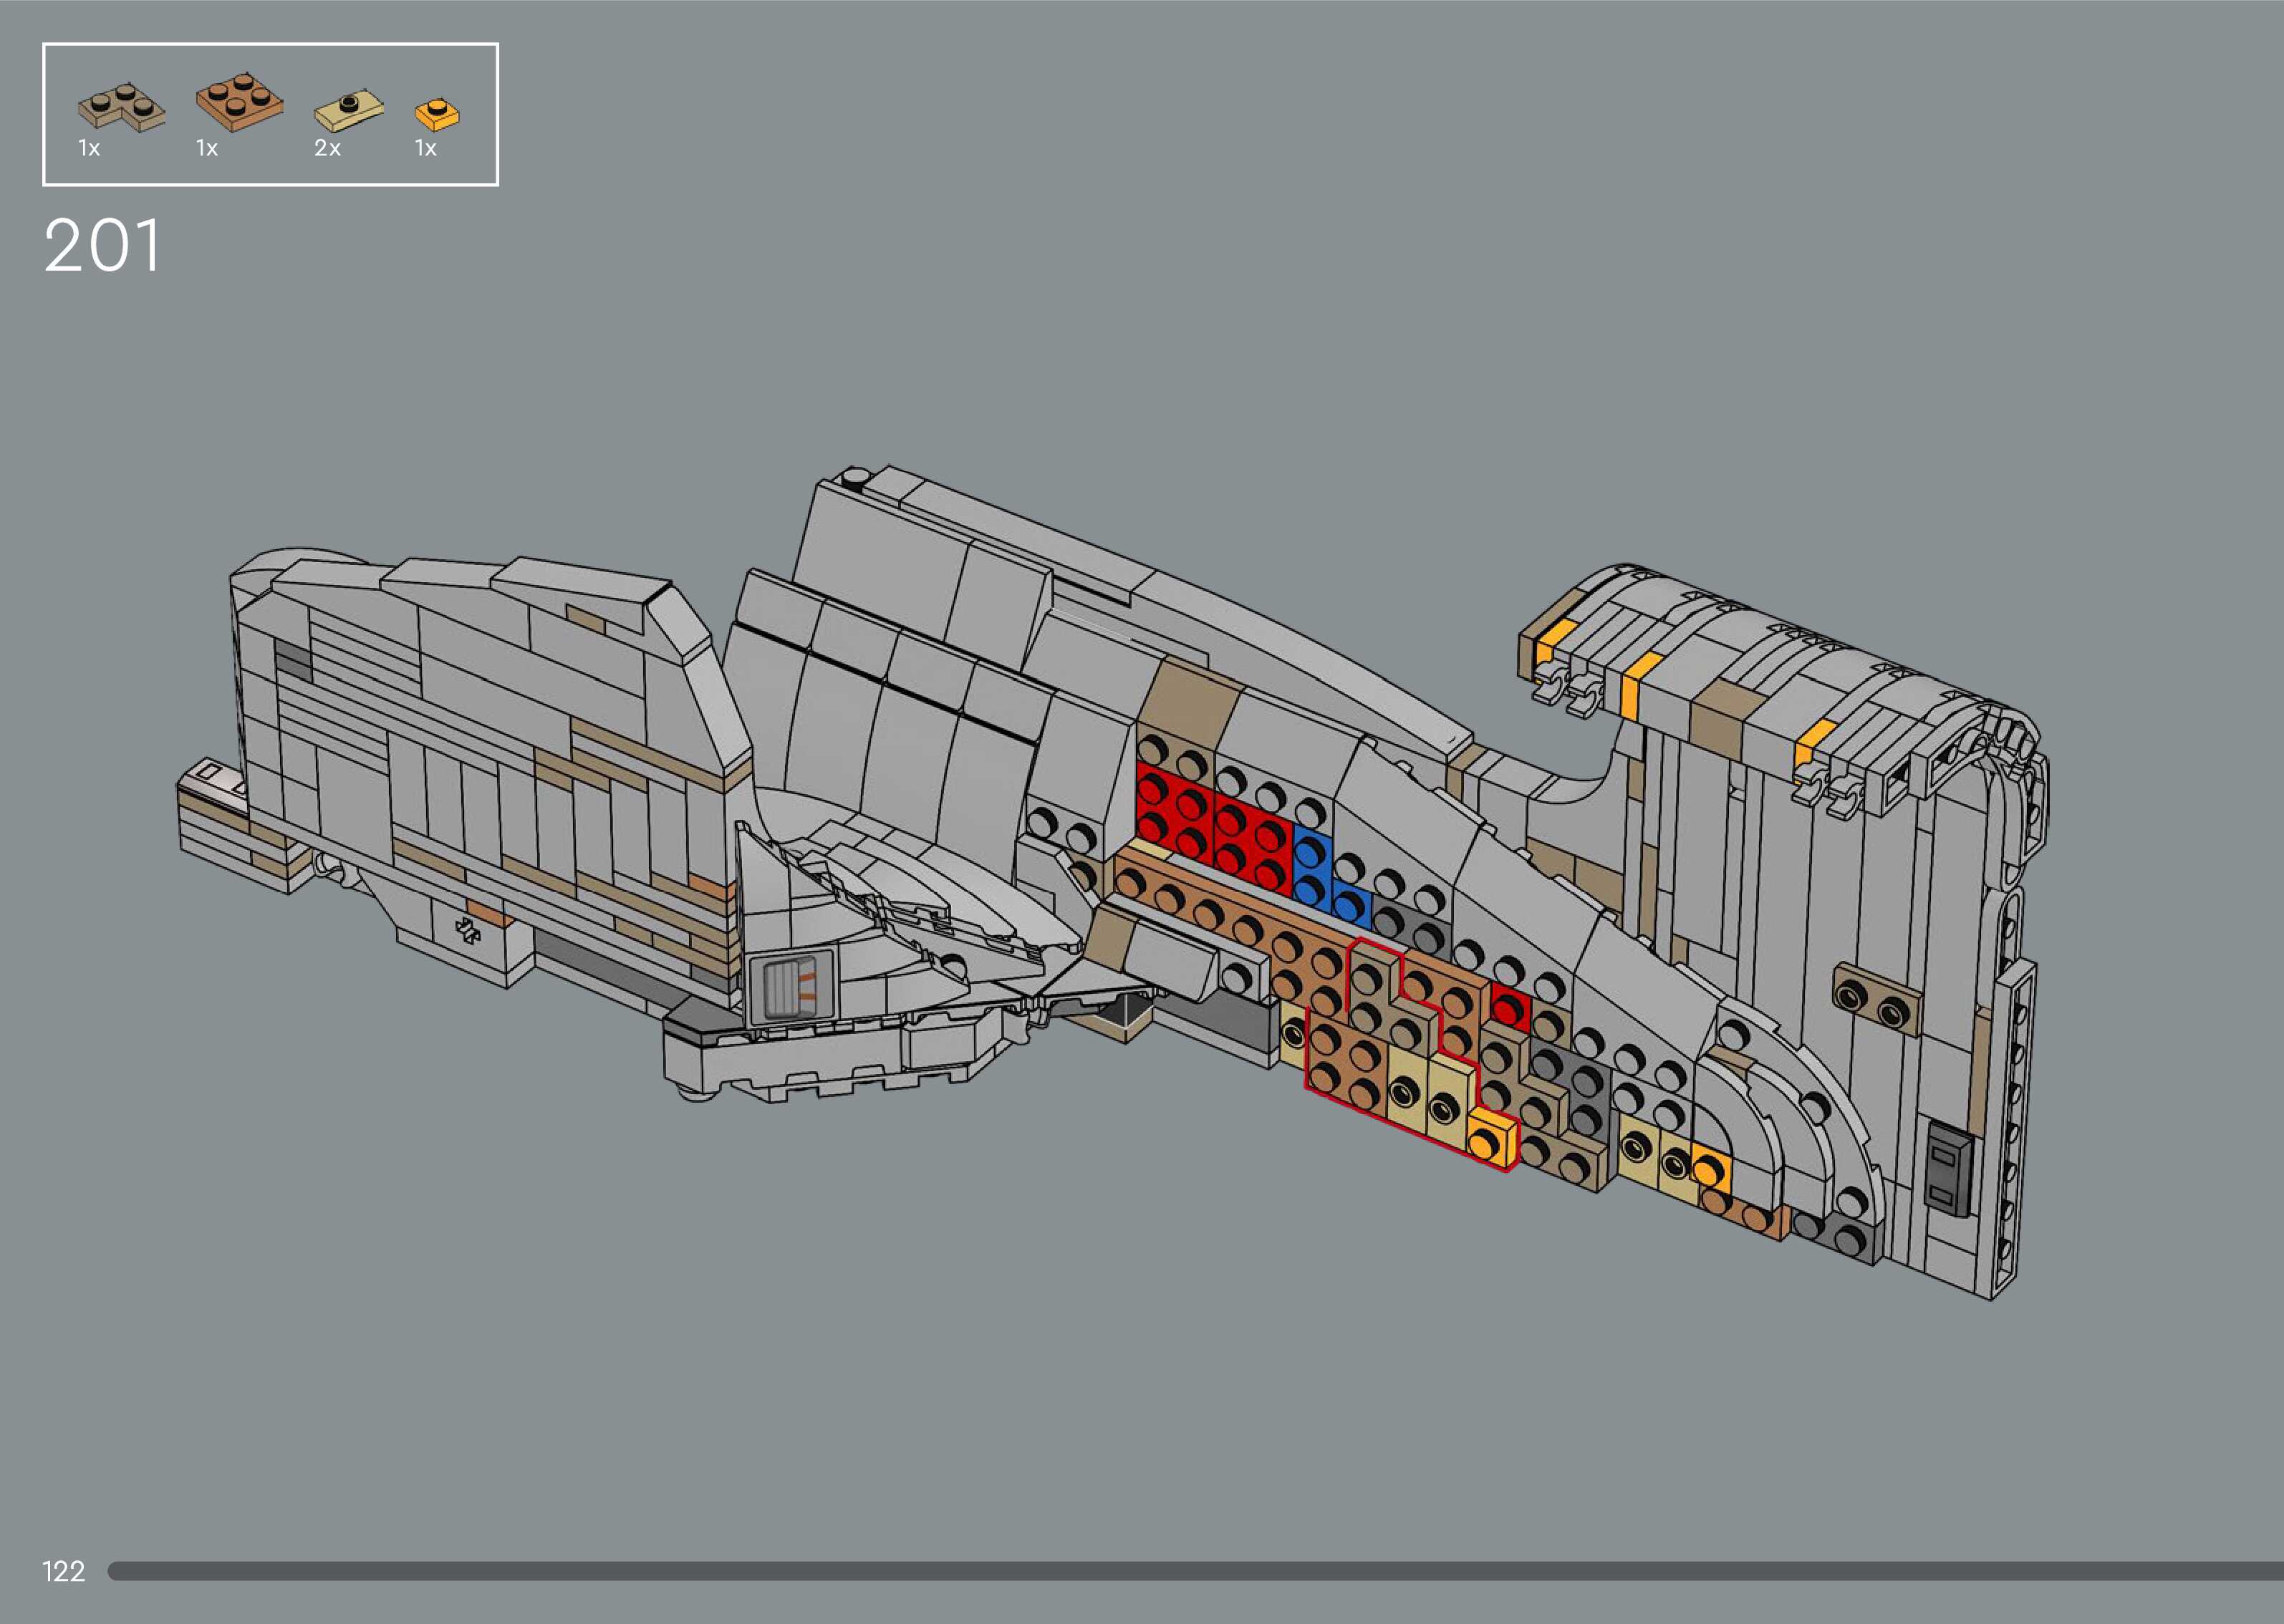Click the tan two-stud plate on right wall

click(1874, 1000)
